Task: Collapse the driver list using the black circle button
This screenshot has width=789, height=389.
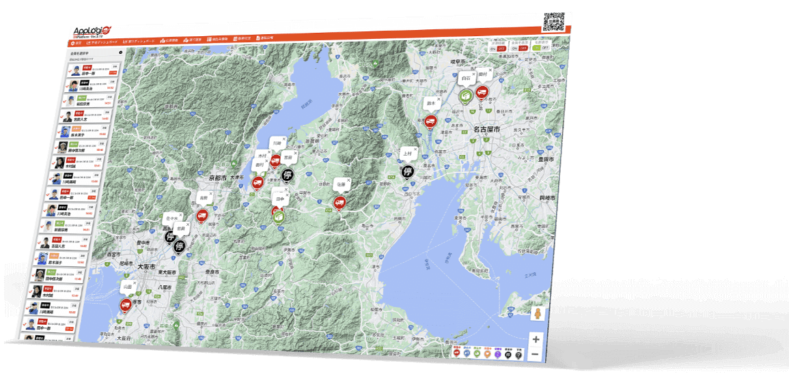Action: click(121, 53)
